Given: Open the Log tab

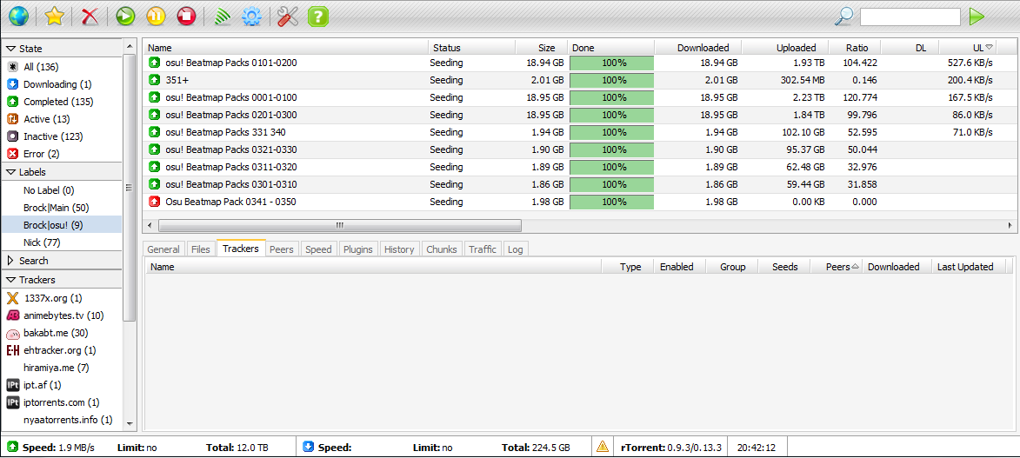Looking at the screenshot, I should tap(515, 249).
